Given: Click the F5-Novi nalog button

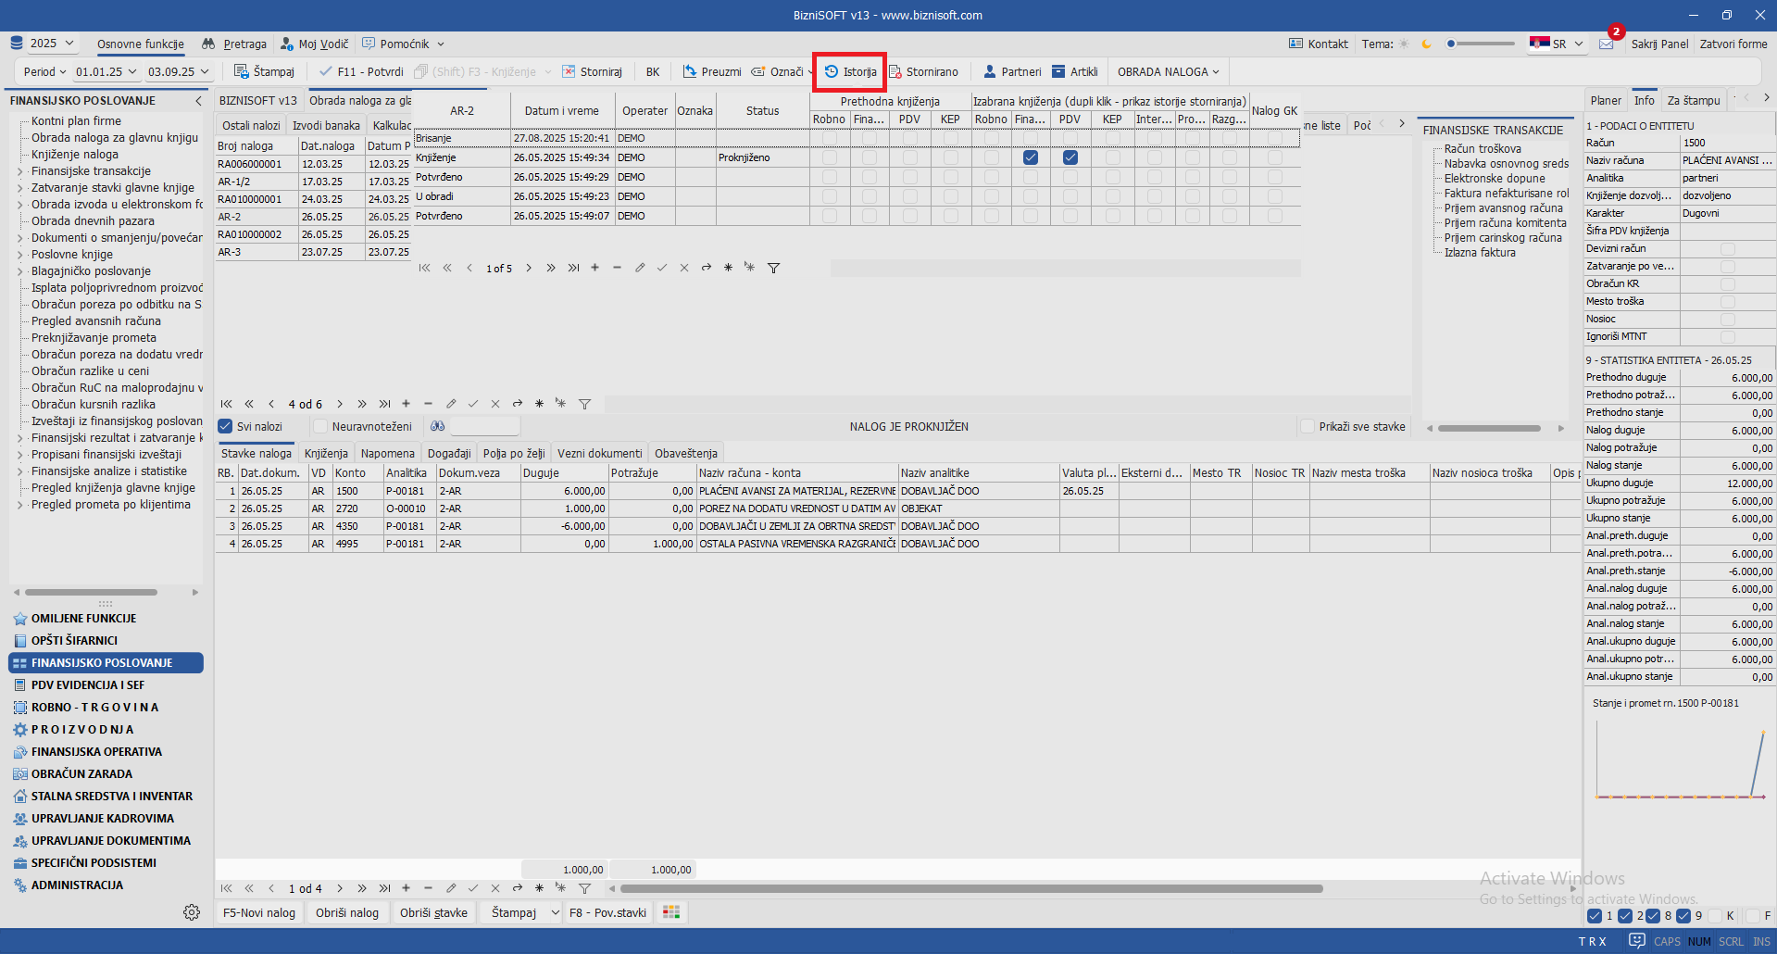Looking at the screenshot, I should click(x=259, y=912).
